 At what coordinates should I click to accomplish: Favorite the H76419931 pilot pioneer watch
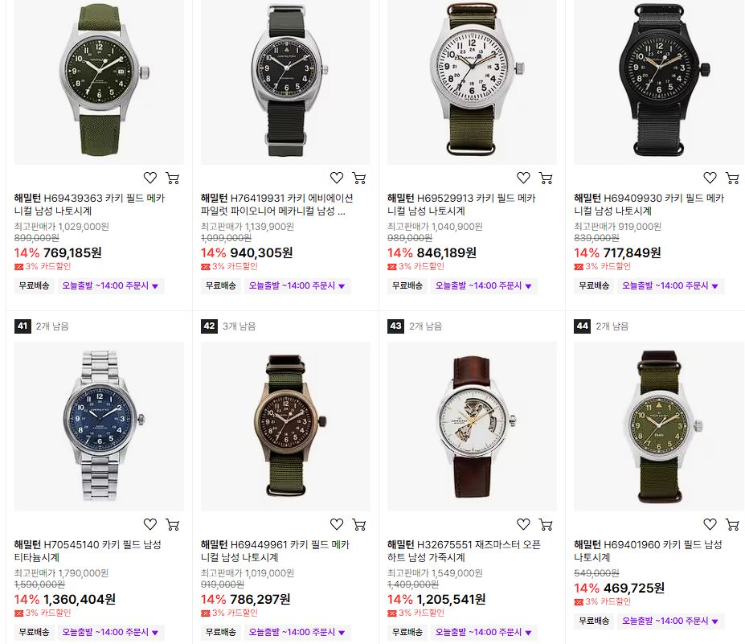[337, 178]
